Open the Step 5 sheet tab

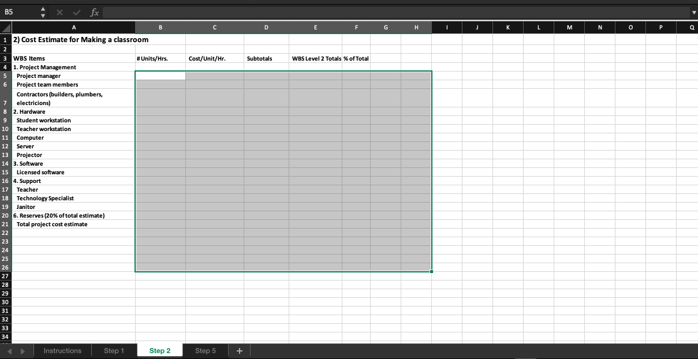[205, 350]
